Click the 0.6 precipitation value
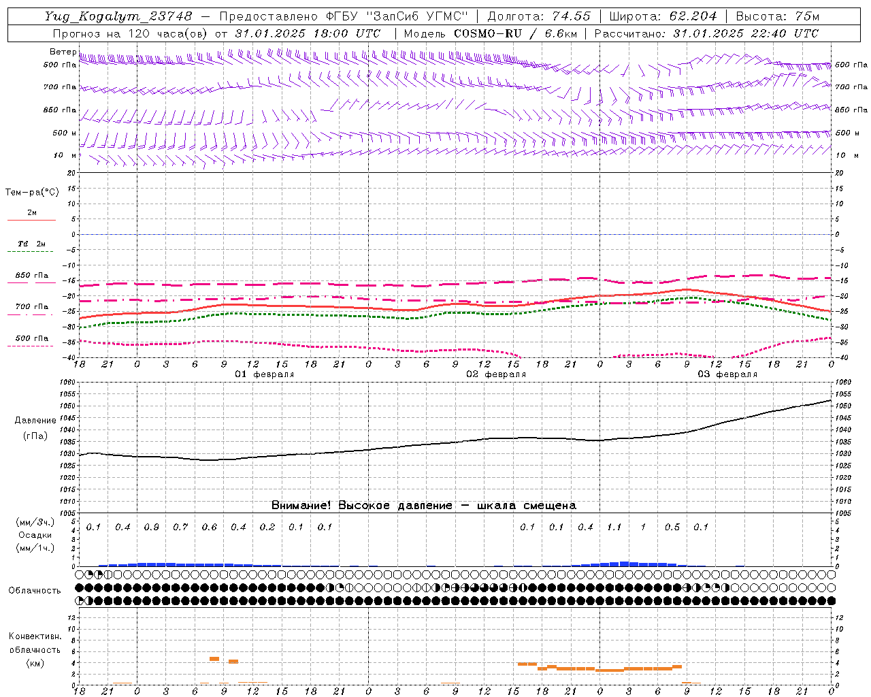 point(210,528)
